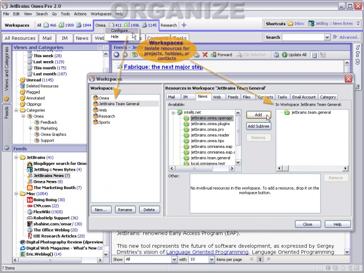Viewport: 364px width, 273px height.
Task: Open the Inbox shortcut
Action: click(296, 23)
